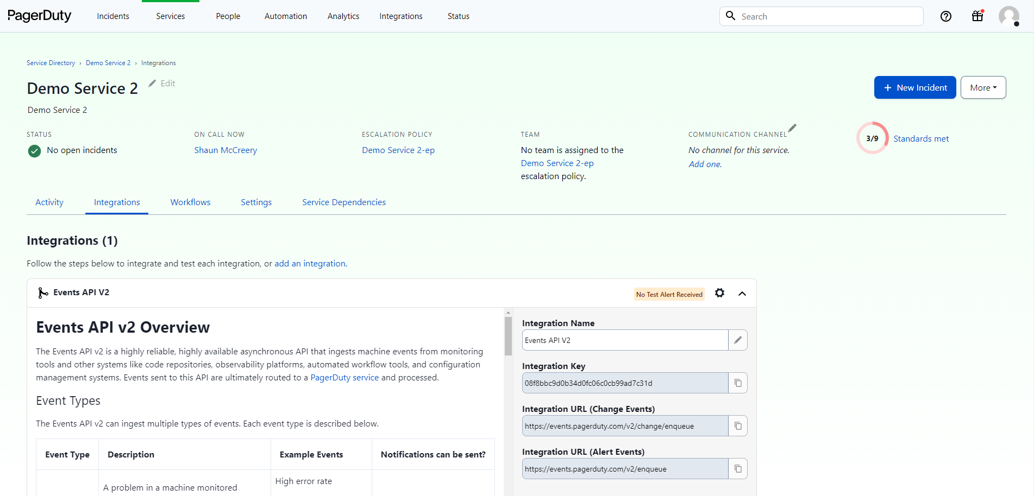Click the PagerDuty logo
The height and width of the screenshot is (496, 1034).
(39, 16)
